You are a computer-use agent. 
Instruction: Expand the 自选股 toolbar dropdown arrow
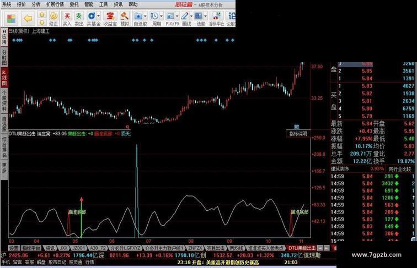pyautogui.click(x=145, y=16)
